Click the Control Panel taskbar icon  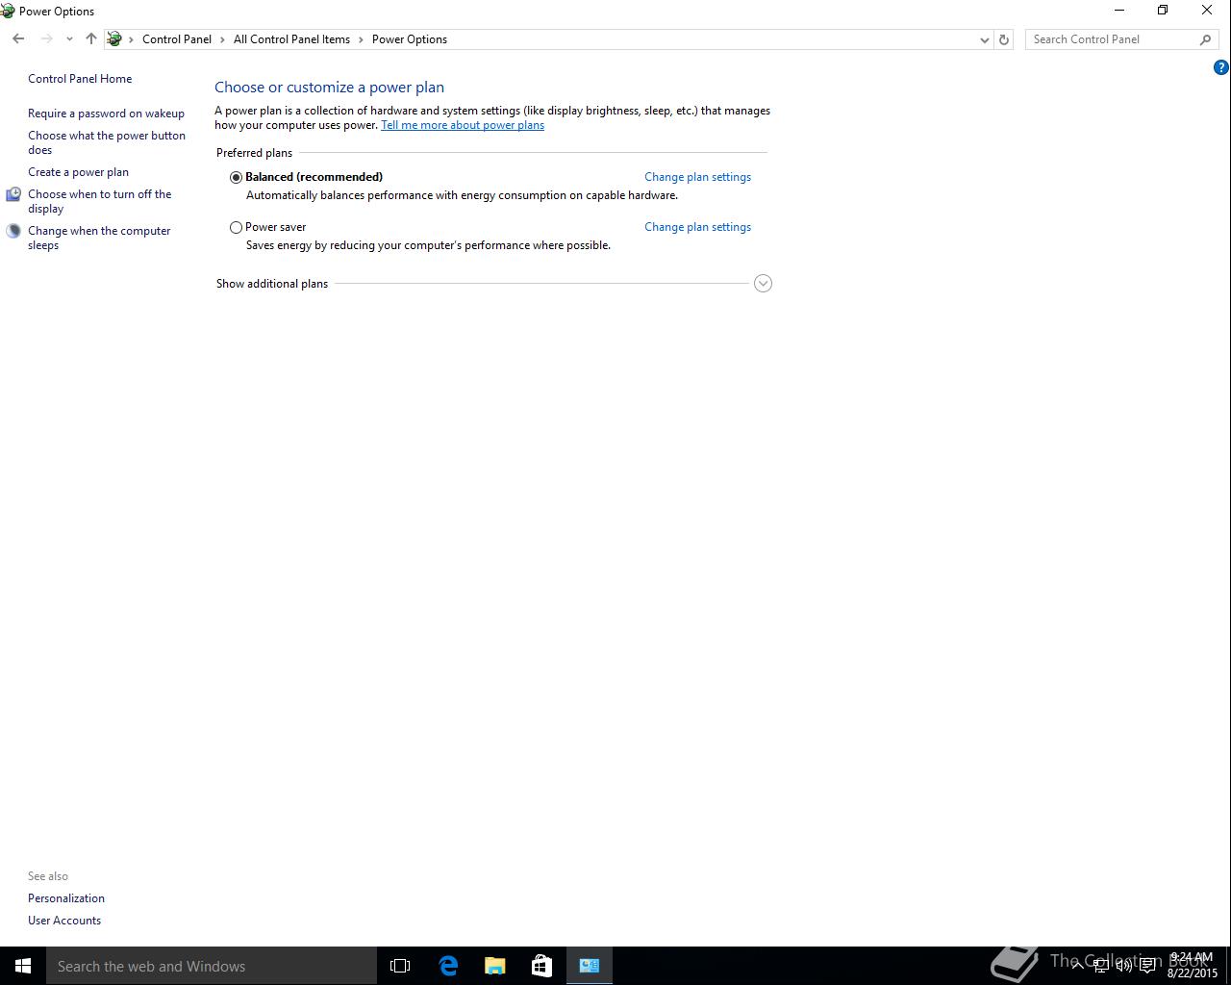point(590,966)
